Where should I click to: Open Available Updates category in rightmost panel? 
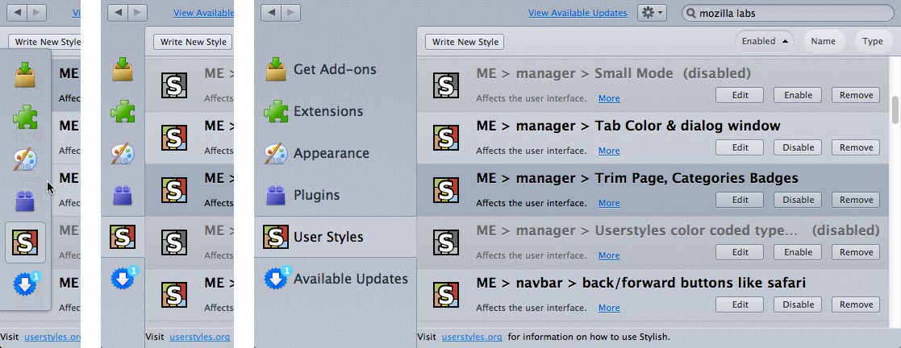click(335, 279)
